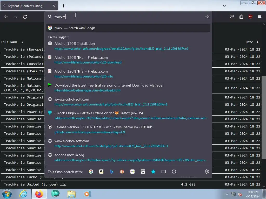The image size is (266, 199).
Task: Open Supermium GitHub release suggestion
Action: pos(128,130)
